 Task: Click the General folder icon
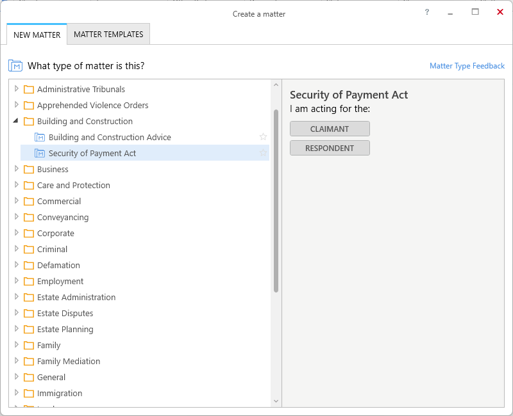pos(29,377)
